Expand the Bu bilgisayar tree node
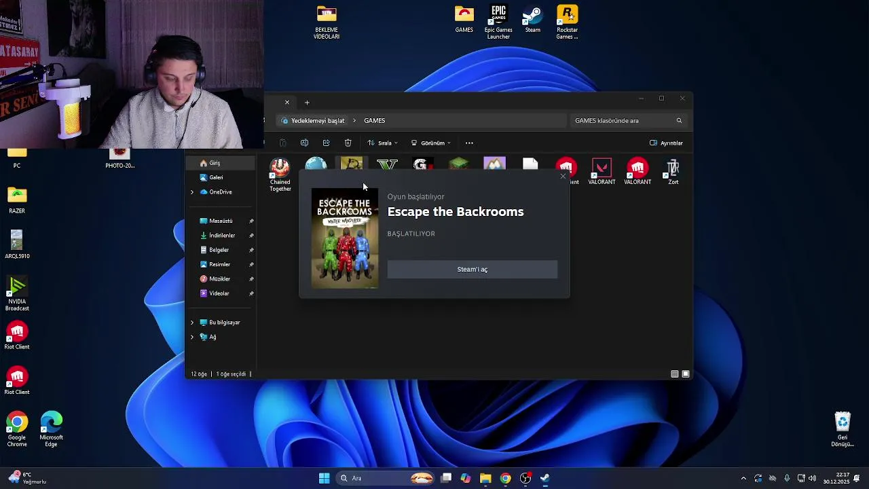869x489 pixels. tap(192, 323)
